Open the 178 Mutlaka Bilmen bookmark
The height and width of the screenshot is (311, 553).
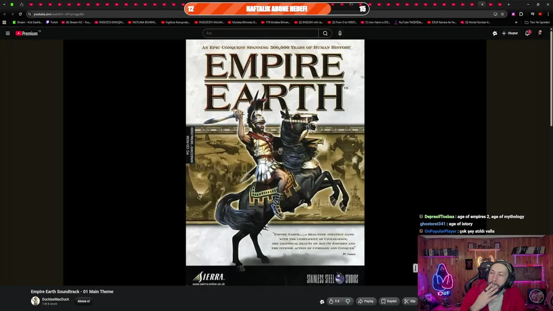pyautogui.click(x=276, y=22)
